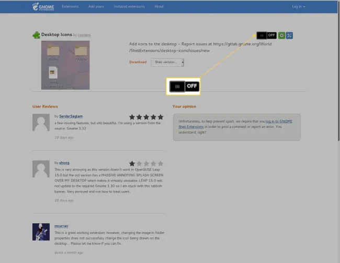Click the Desktop Icons screenshot thumbnail

(x=65, y=65)
